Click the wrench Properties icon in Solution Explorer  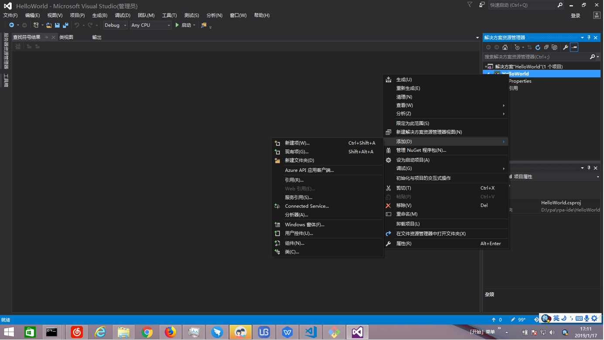566,47
